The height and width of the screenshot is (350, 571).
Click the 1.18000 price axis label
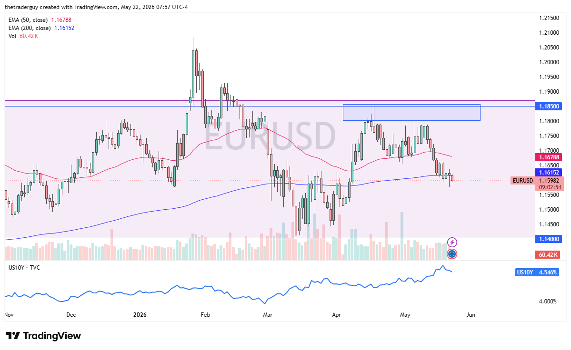(549, 121)
